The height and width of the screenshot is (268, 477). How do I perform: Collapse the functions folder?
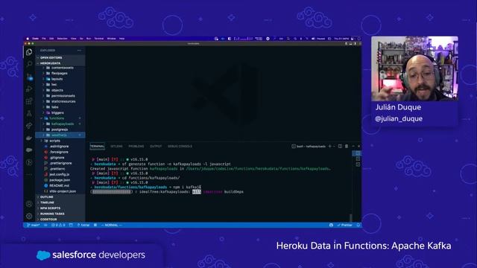click(x=60, y=118)
